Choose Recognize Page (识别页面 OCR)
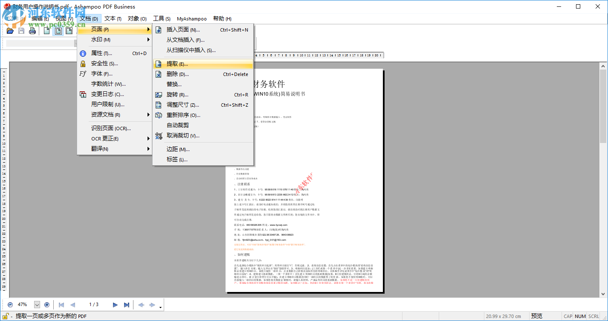608x321 pixels. coord(114,128)
